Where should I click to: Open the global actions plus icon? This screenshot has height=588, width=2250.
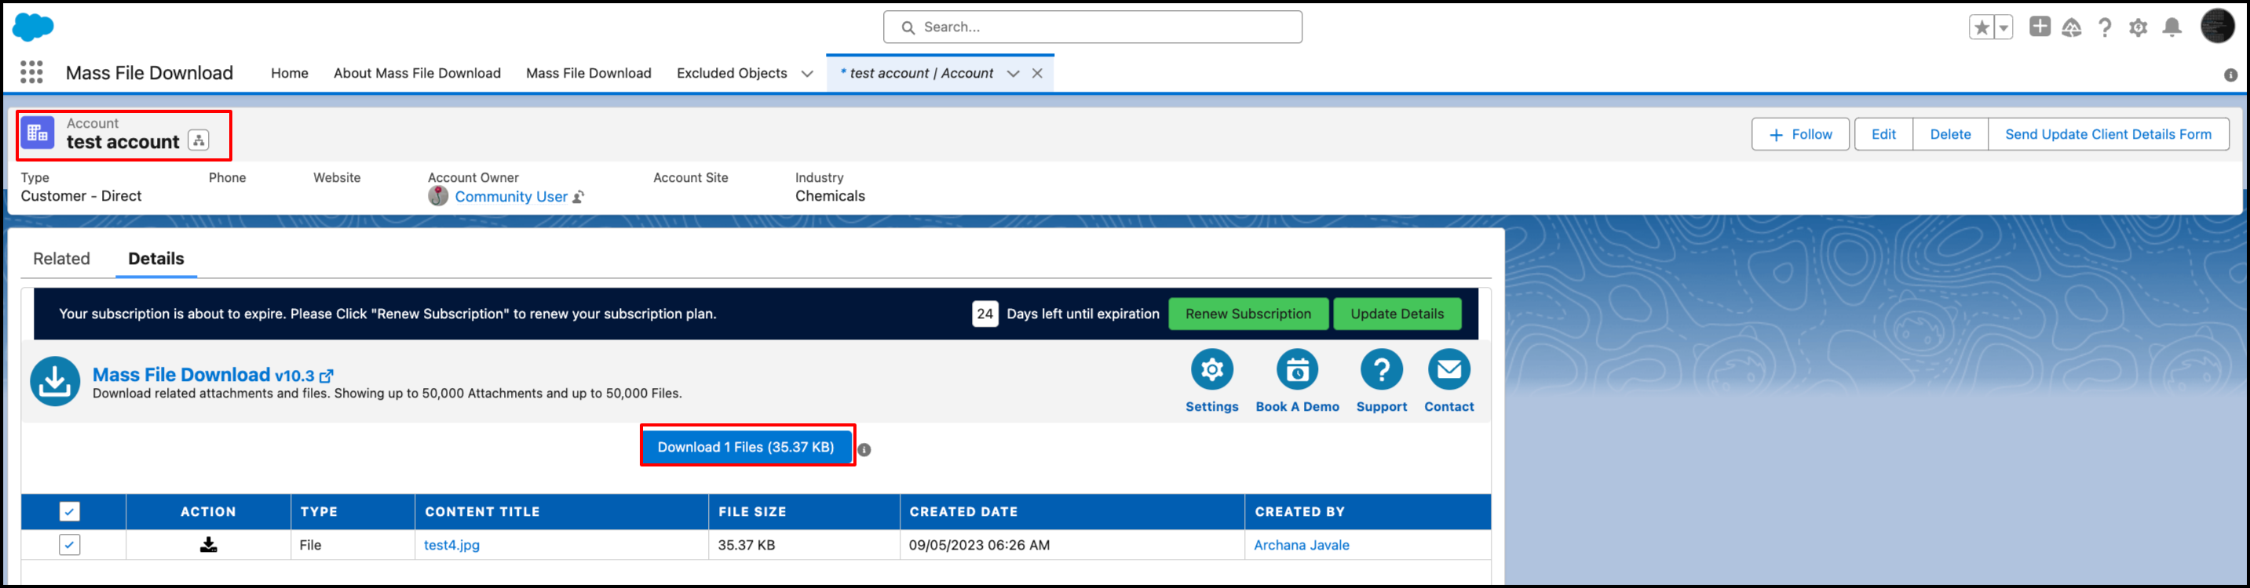[2040, 27]
